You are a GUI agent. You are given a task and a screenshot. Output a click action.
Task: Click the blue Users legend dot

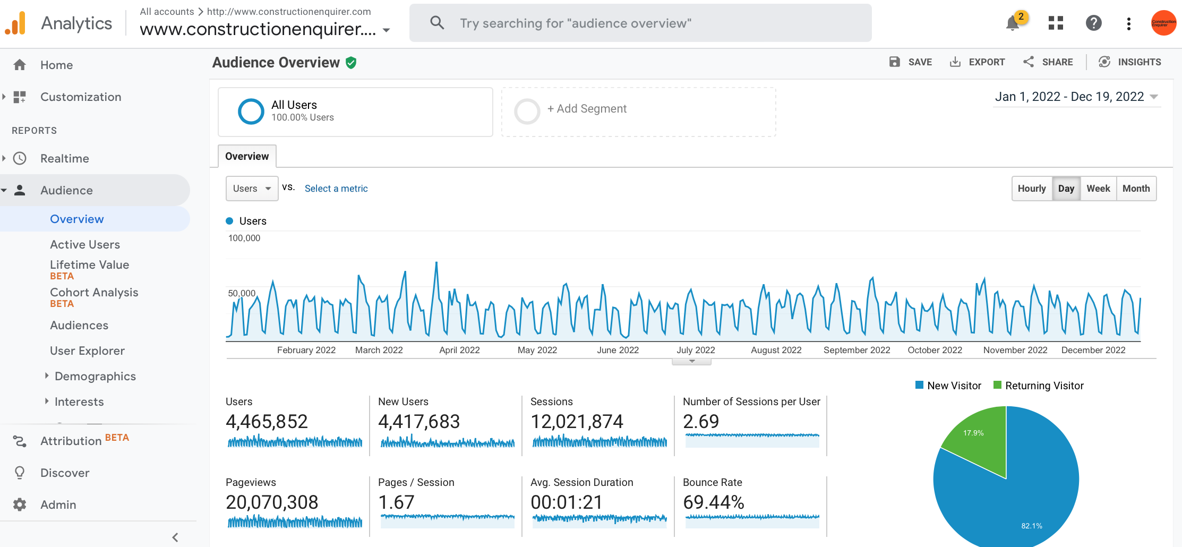pyautogui.click(x=229, y=221)
